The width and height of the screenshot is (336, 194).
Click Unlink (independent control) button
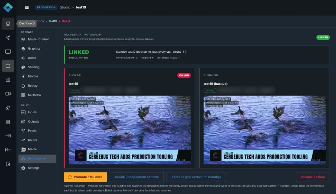pyautogui.click(x=137, y=177)
